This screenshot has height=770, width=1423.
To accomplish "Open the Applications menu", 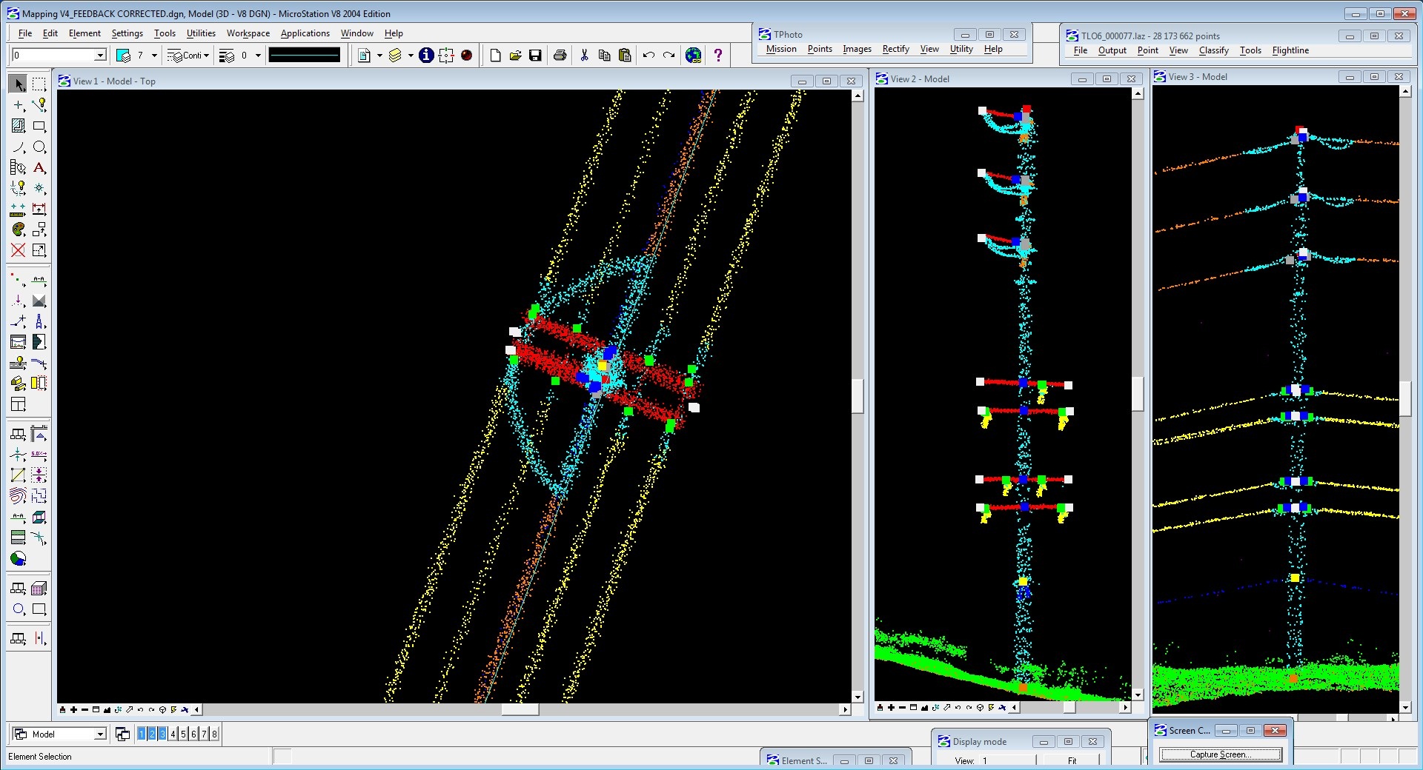I will (305, 33).
